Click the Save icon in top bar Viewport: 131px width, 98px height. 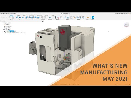pos(6,13)
